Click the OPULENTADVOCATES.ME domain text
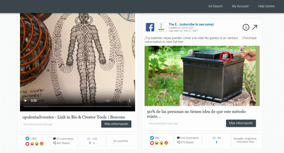This screenshot has width=284, height=153. click(38, 125)
